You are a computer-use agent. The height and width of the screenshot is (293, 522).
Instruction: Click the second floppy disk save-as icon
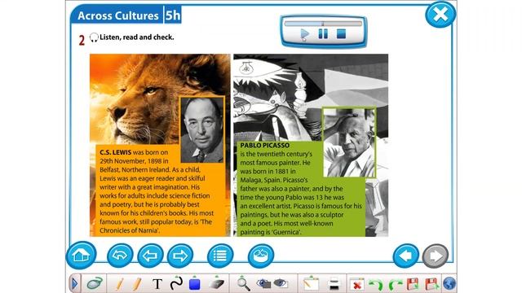click(431, 284)
